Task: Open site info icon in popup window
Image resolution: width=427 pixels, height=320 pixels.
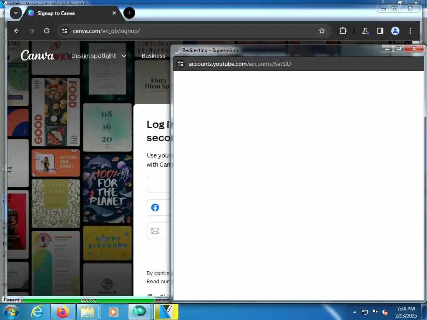Action: pyautogui.click(x=180, y=64)
